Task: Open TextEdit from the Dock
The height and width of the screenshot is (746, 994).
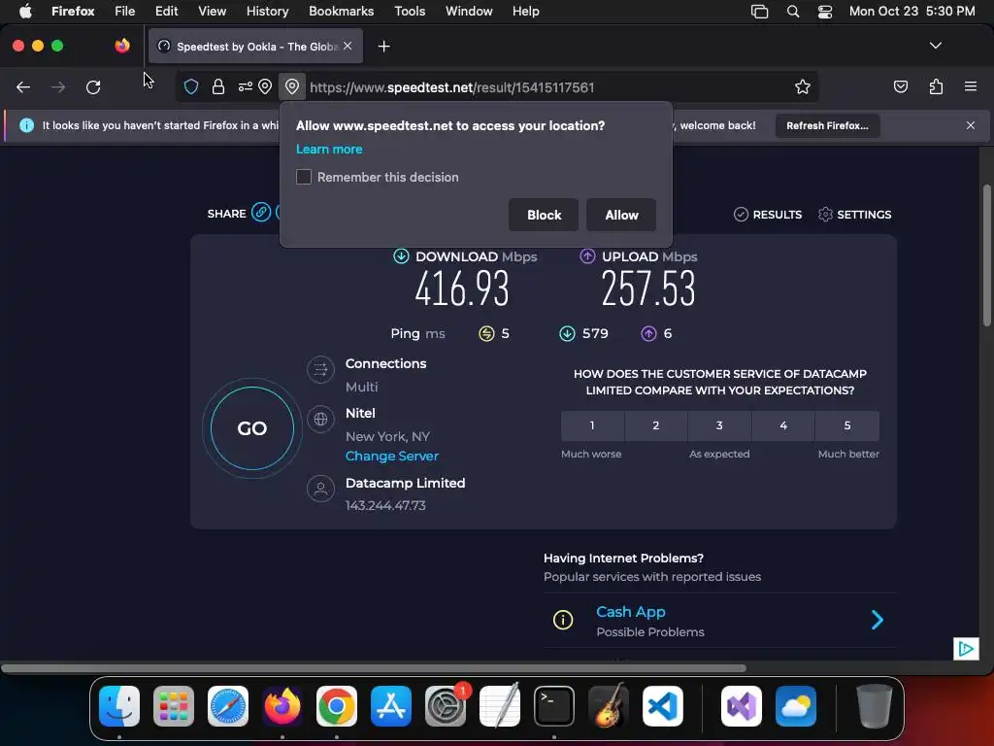Action: coord(500,706)
